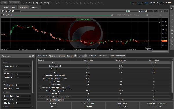Select the Swap row in statistics
The height and width of the screenshot is (109, 174).
[104, 72]
